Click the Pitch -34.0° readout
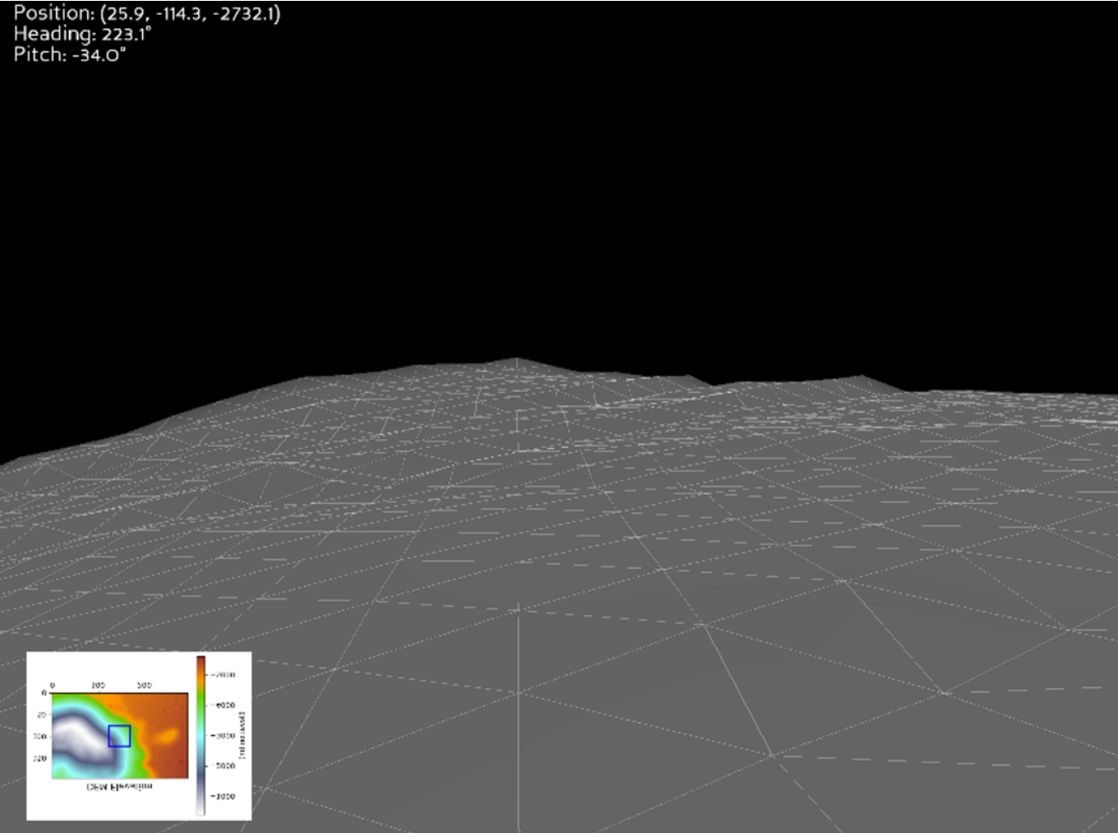This screenshot has height=833, width=1118. point(70,55)
